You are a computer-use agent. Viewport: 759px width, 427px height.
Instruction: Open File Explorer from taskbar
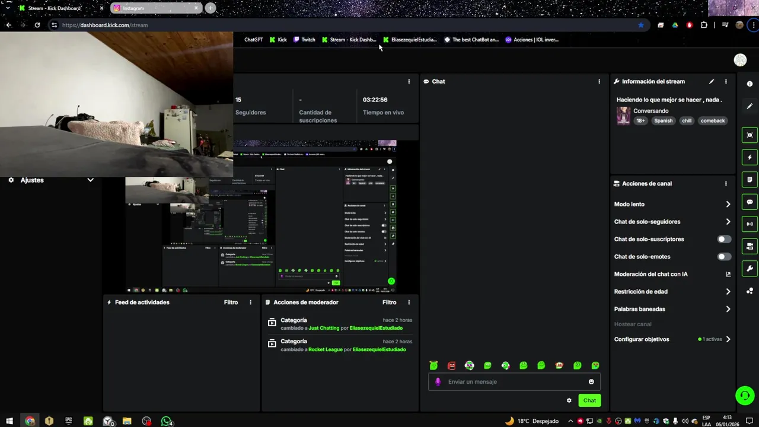click(x=127, y=421)
